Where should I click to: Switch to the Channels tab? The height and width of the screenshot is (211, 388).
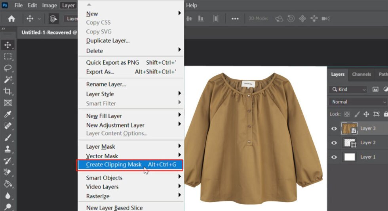click(361, 74)
